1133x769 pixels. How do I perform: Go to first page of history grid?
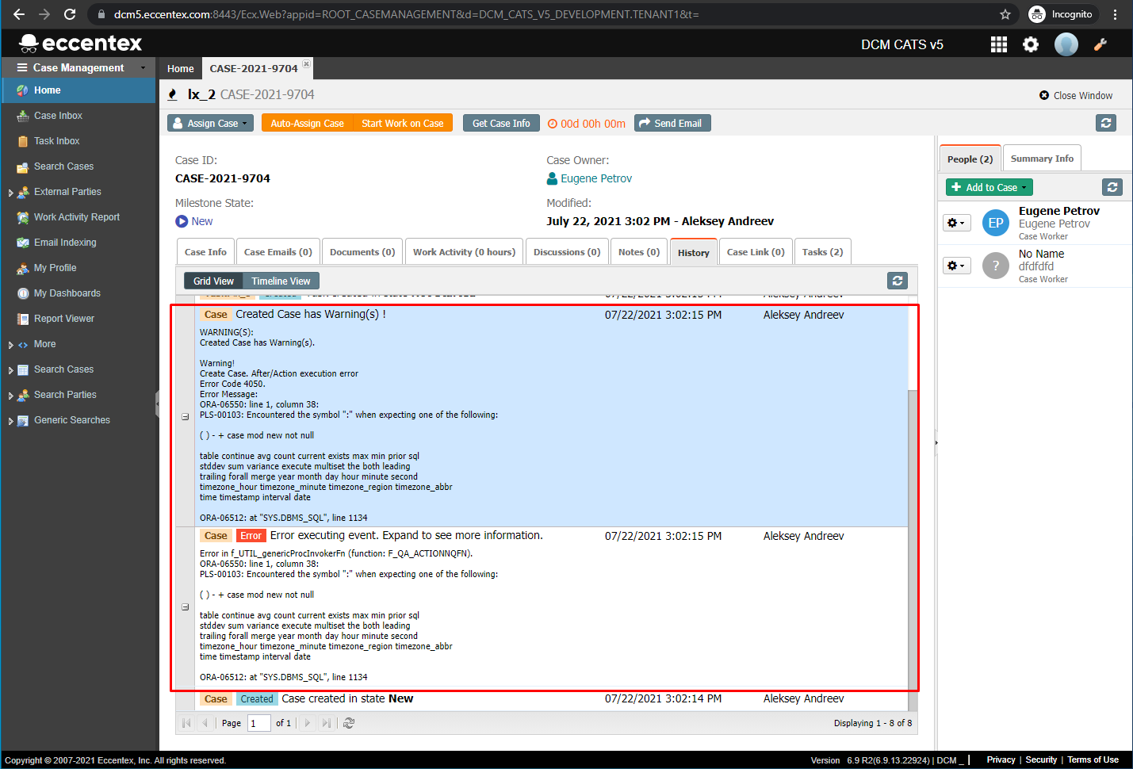(186, 723)
